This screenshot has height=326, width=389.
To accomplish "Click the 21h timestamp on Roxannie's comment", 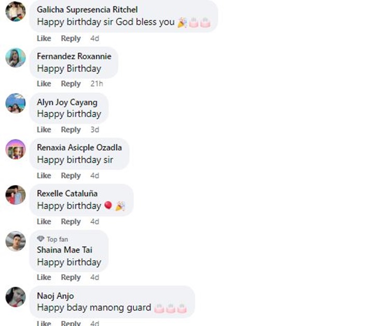I will (x=96, y=84).
